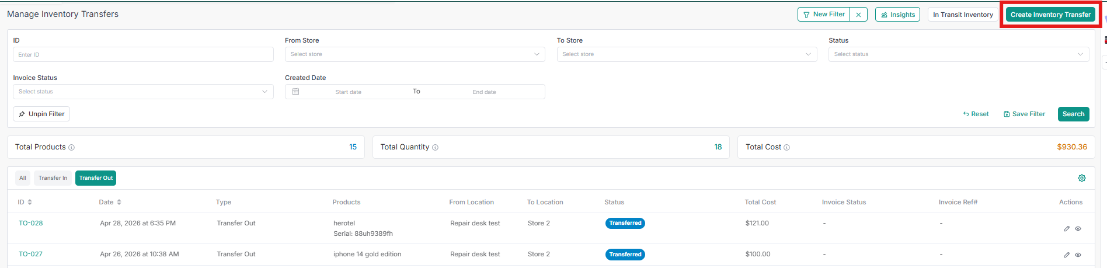Open the Invoice Status dropdown
This screenshot has width=1107, height=268.
pyautogui.click(x=143, y=92)
